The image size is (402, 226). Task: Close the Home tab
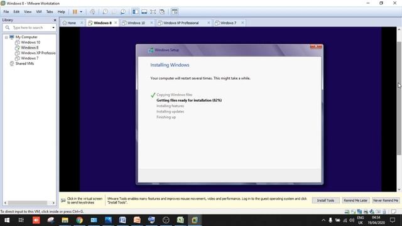[x=82, y=23]
